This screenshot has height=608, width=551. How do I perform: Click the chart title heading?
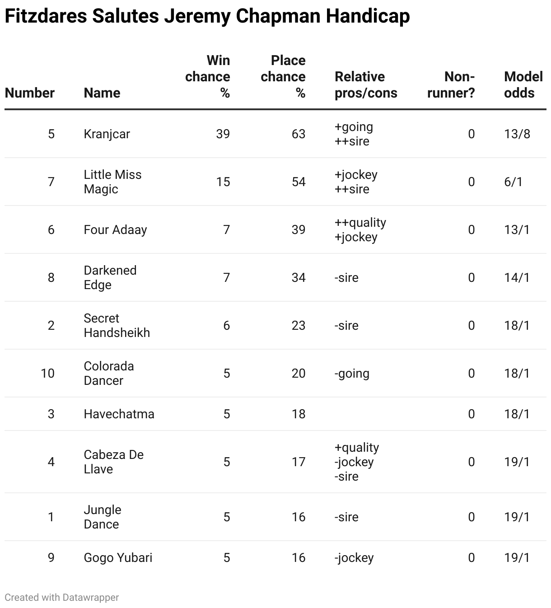(x=207, y=17)
